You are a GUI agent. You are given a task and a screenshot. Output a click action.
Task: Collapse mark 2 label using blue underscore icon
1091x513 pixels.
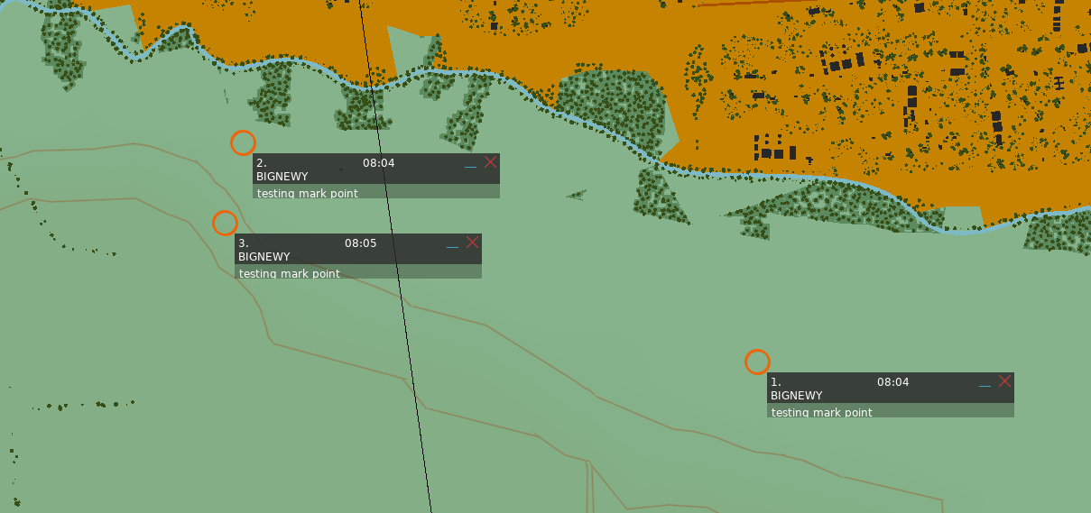click(470, 165)
